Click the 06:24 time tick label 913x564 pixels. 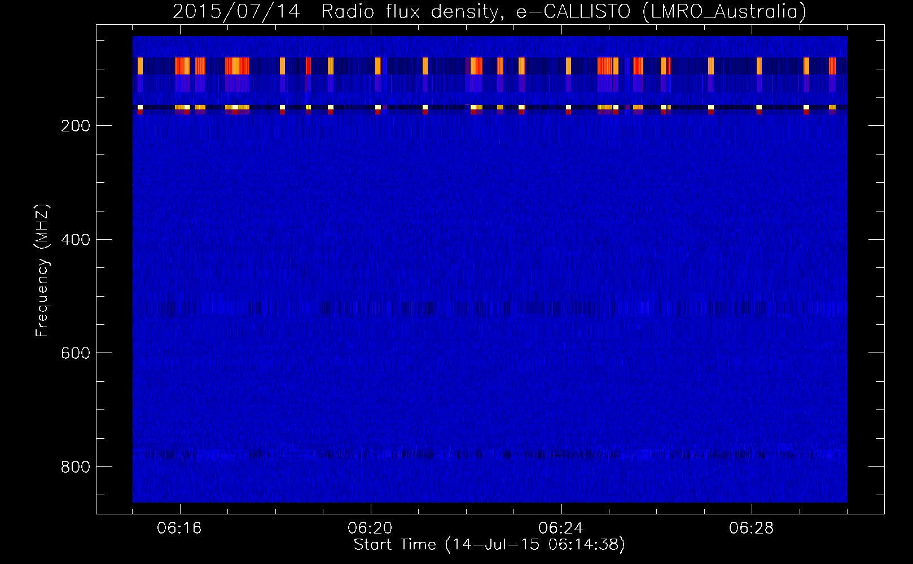click(561, 528)
